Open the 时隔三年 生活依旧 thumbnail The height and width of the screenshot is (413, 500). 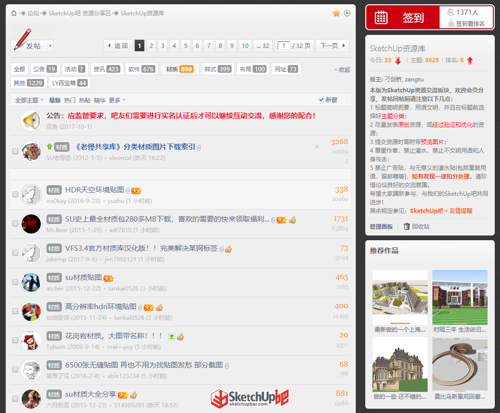(x=460, y=297)
